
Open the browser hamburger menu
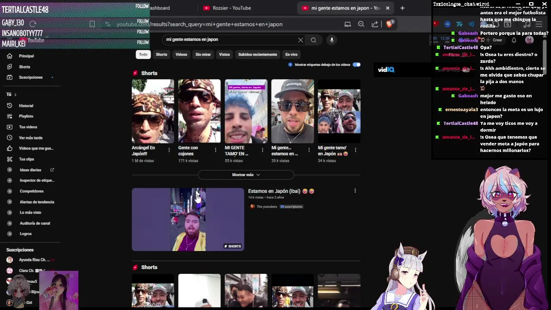click(539, 25)
